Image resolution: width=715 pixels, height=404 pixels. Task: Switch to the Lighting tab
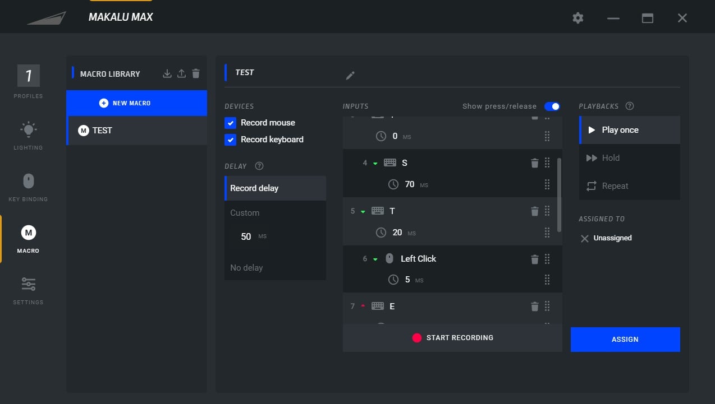pyautogui.click(x=28, y=136)
